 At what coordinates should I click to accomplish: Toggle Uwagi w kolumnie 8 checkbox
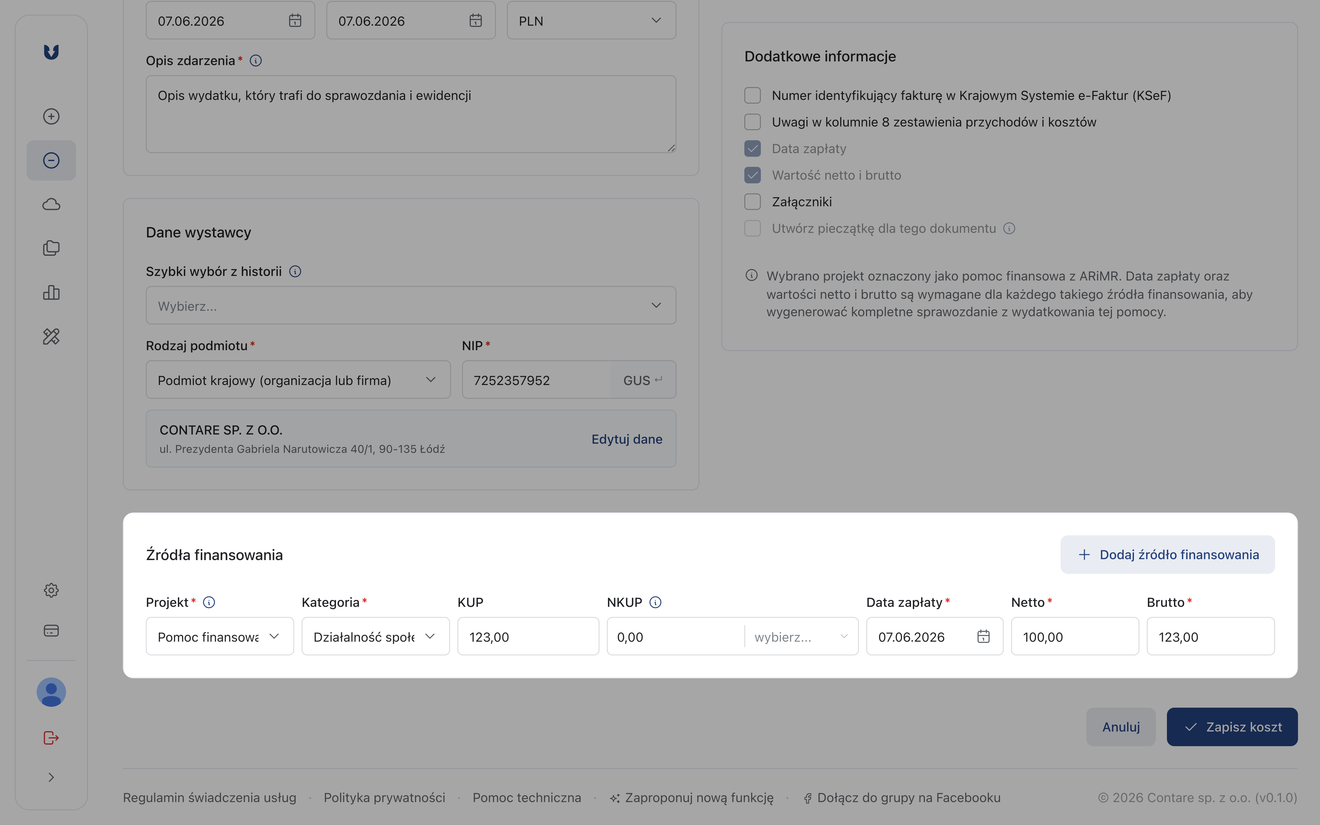point(753,122)
